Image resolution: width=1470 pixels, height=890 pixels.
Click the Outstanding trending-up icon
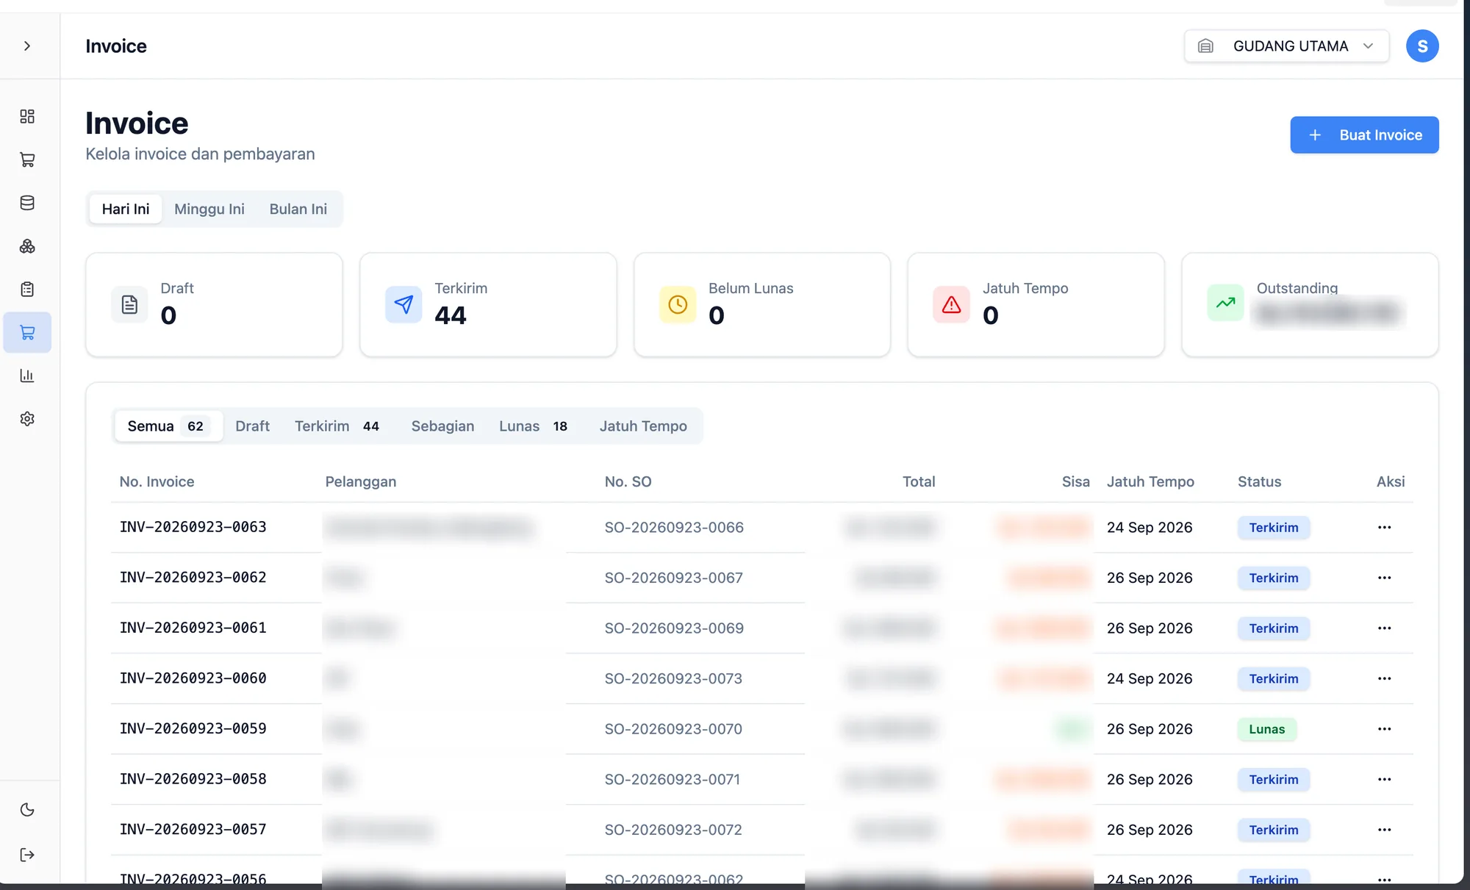click(1225, 302)
